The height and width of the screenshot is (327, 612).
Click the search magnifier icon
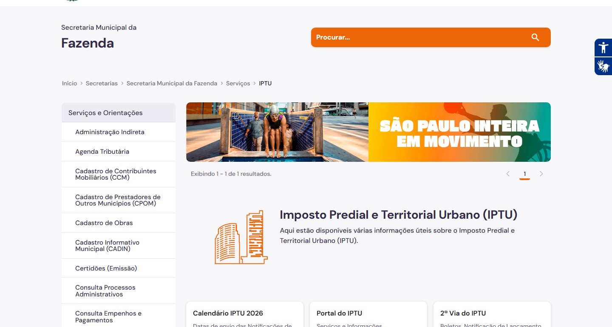(535, 37)
